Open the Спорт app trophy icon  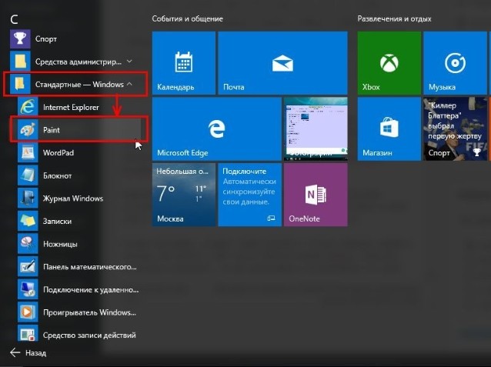[20, 38]
